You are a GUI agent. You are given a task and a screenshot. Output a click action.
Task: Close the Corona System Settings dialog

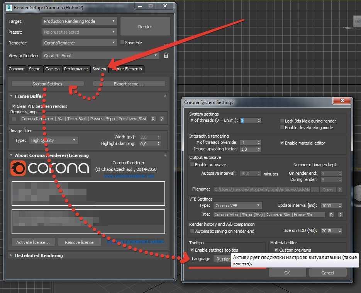click(x=342, y=101)
